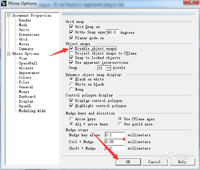Toggle Highlight control polygon checkbox
Image resolution: width=200 pixels, height=170 pixels.
click(x=71, y=106)
